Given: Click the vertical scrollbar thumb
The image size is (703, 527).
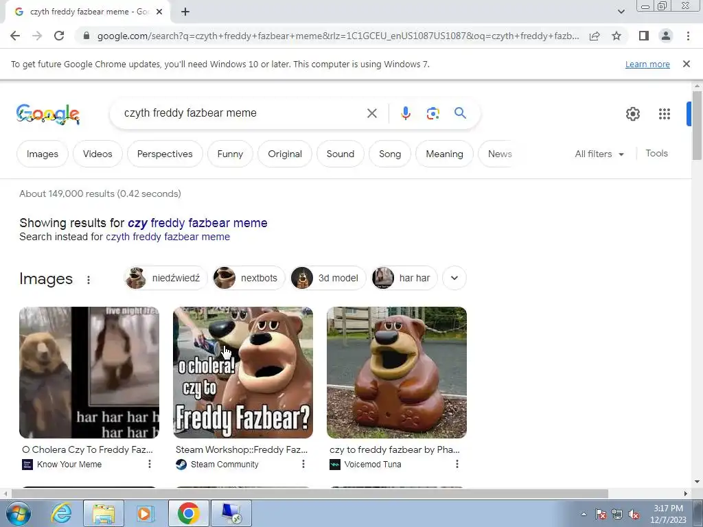Looking at the screenshot, I should (696, 126).
